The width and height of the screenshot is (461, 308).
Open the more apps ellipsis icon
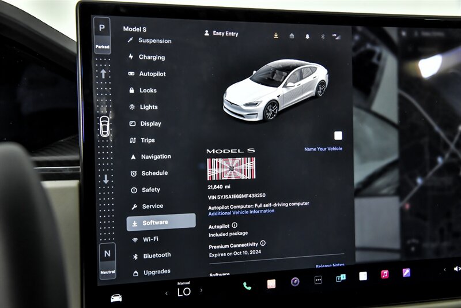point(318,280)
